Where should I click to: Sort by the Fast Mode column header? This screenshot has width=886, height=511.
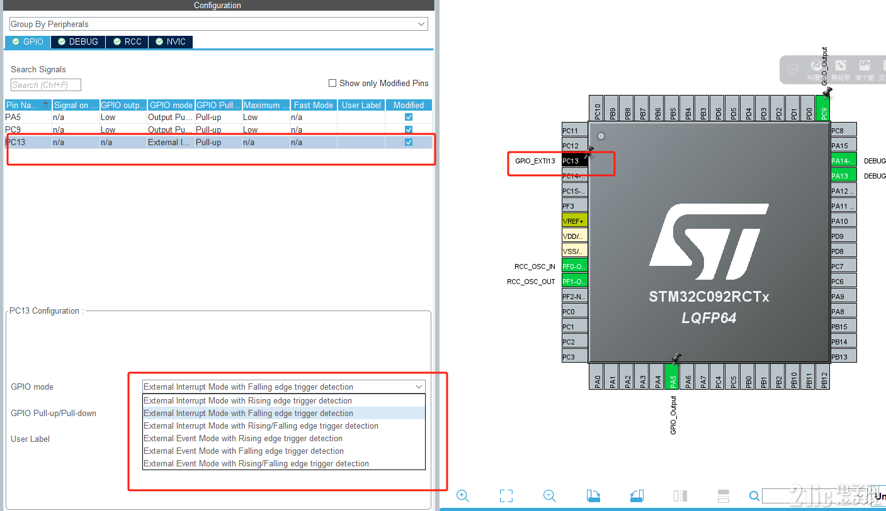click(x=313, y=105)
